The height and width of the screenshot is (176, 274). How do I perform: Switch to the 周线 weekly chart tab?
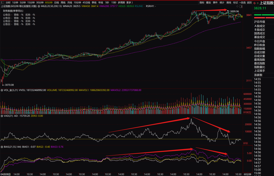63,3
